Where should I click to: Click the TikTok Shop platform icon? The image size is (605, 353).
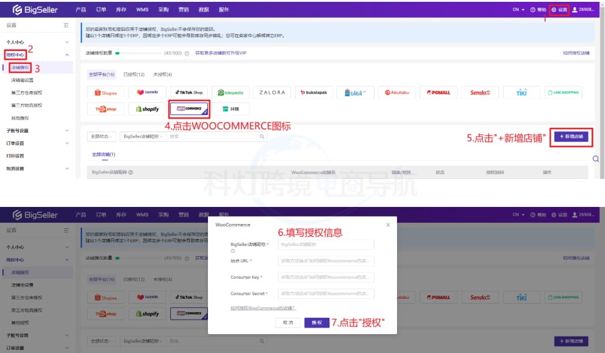pyautogui.click(x=189, y=92)
